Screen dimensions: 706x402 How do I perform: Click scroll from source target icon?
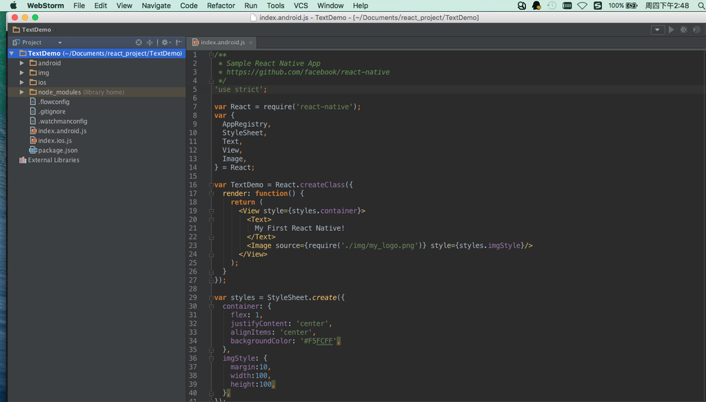click(x=139, y=42)
